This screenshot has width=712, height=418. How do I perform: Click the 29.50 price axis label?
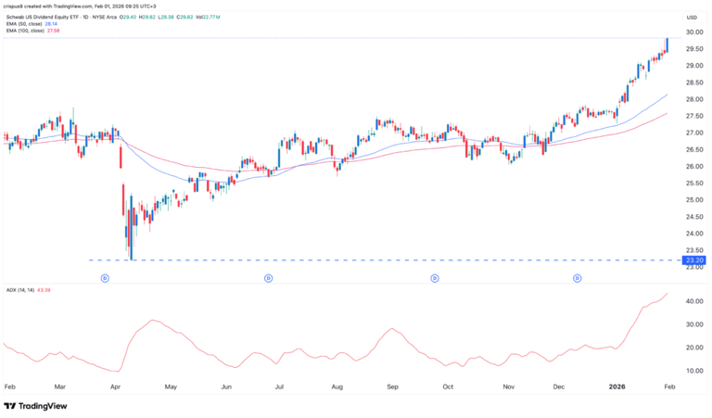(x=694, y=49)
